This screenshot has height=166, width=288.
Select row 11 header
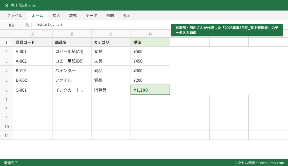click(6, 135)
